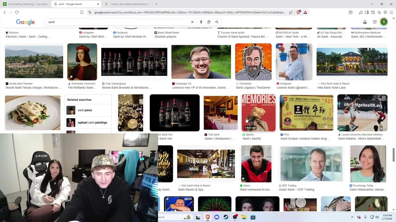Open the Google apps grid
This screenshot has width=396, height=222.
pyautogui.click(x=375, y=22)
